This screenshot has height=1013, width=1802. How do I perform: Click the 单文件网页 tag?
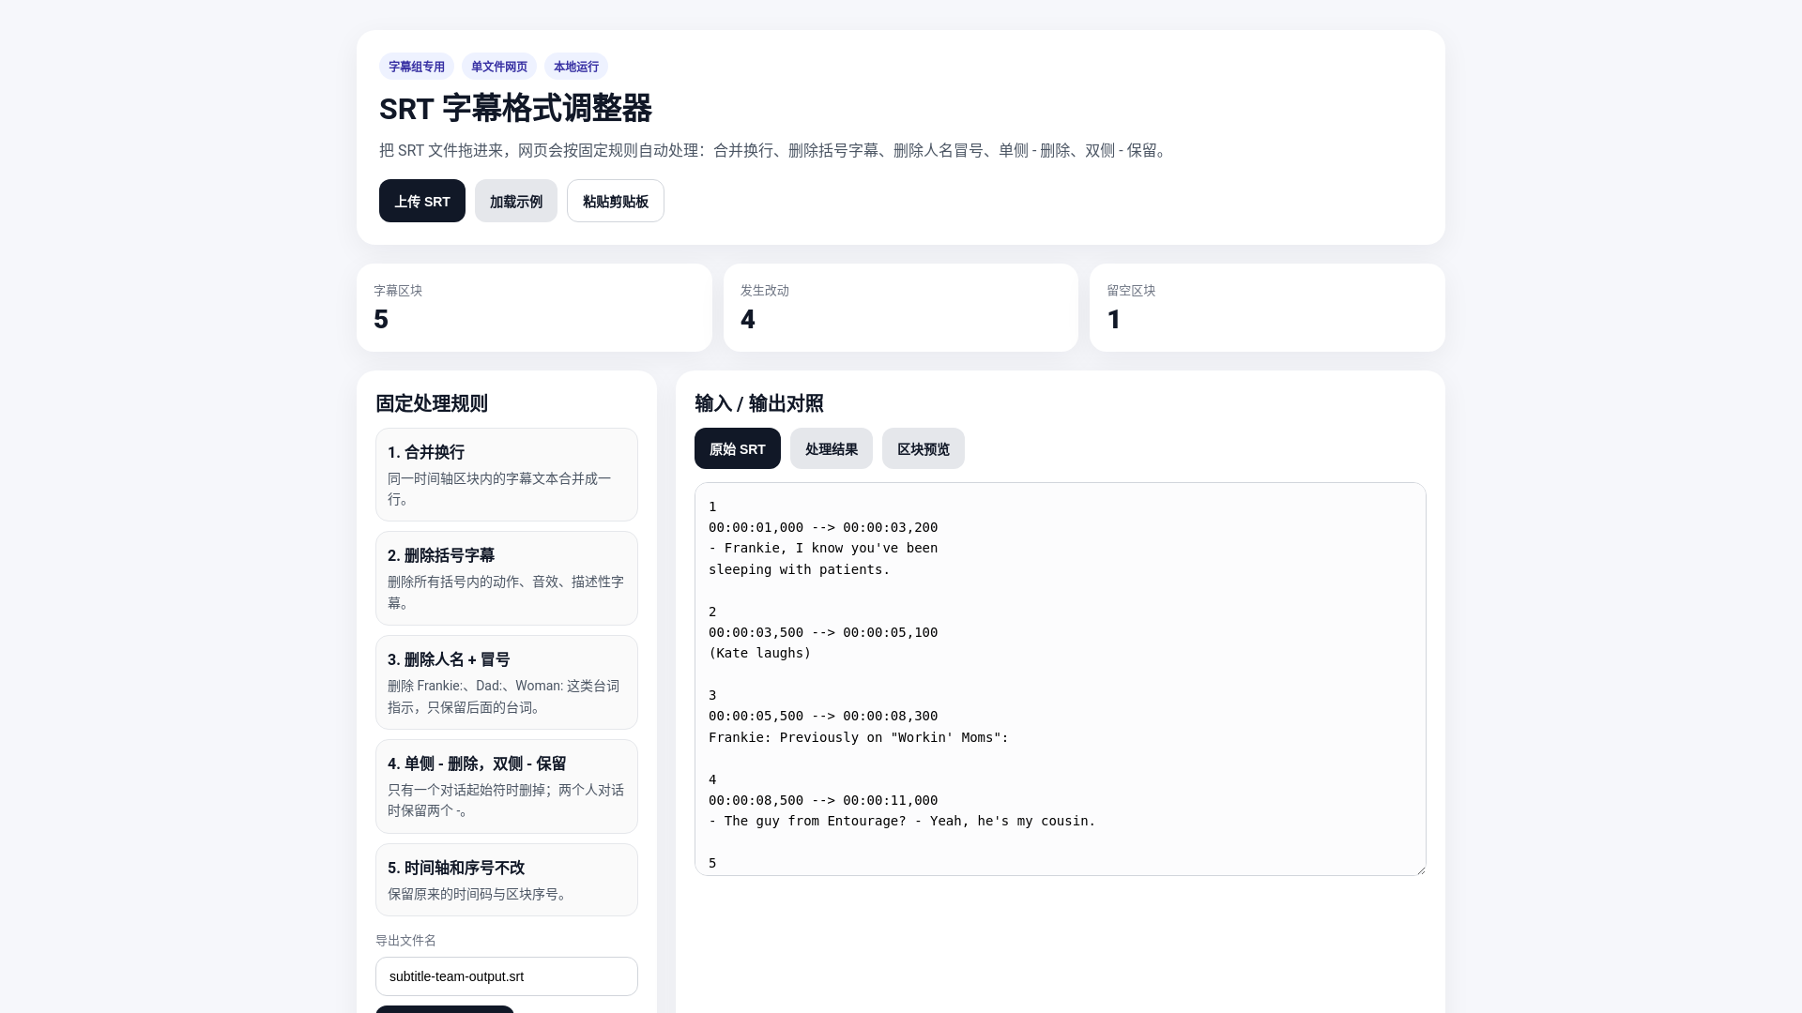point(499,67)
